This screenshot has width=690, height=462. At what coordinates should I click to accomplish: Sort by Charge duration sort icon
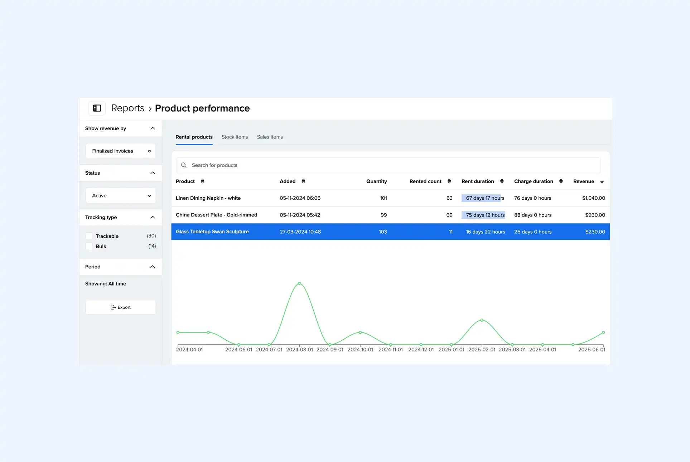pyautogui.click(x=561, y=181)
